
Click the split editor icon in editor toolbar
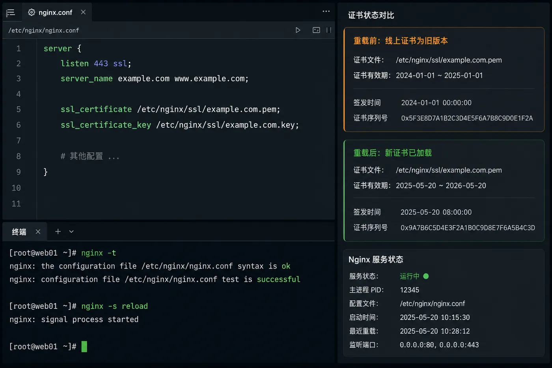(x=329, y=30)
